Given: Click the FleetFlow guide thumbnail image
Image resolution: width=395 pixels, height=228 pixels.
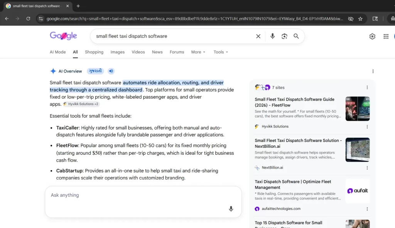Looking at the screenshot, I should 358,108.
